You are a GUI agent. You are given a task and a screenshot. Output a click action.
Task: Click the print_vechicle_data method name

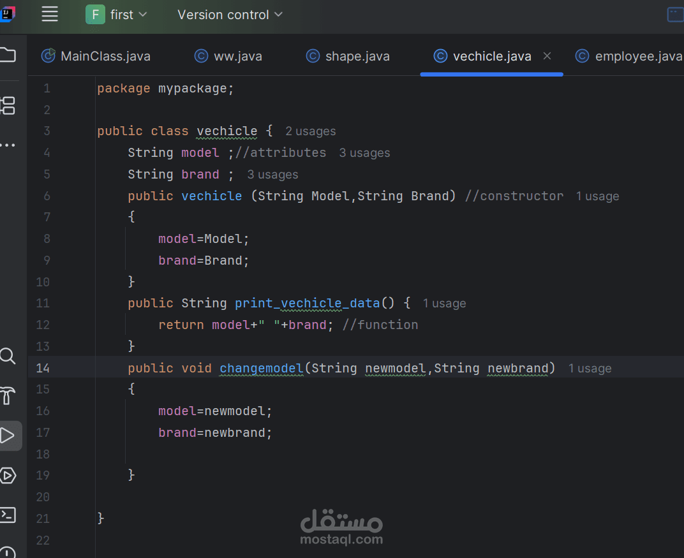click(x=307, y=303)
